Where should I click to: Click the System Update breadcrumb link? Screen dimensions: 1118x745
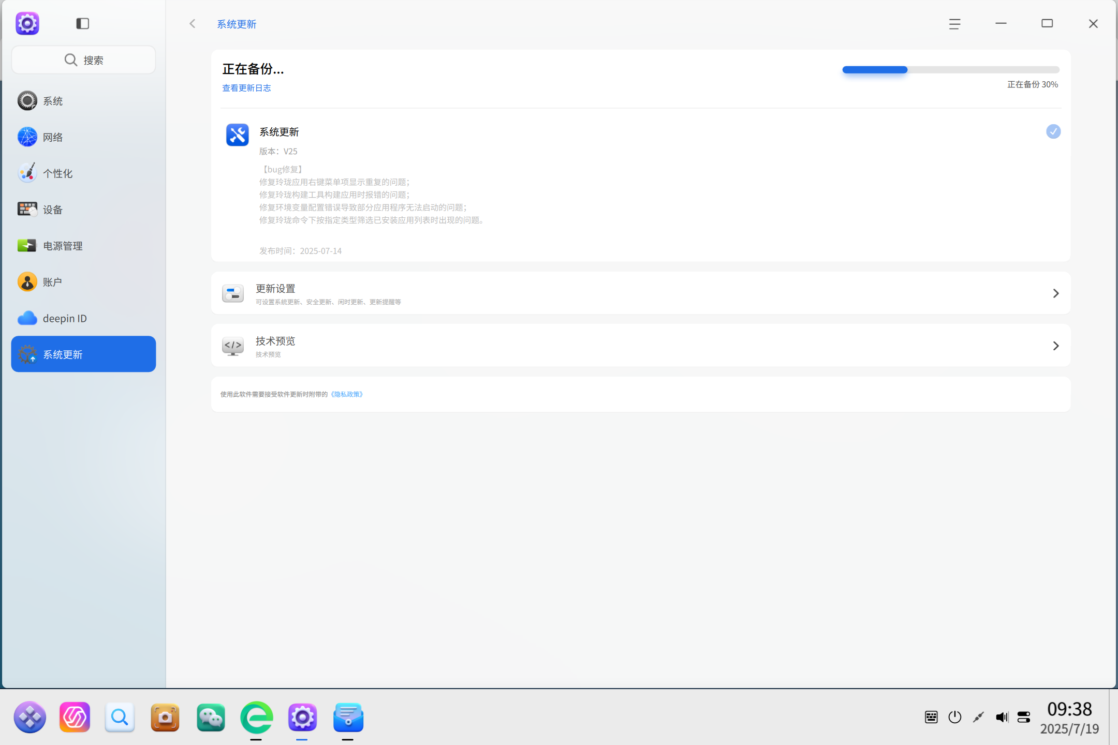click(237, 24)
